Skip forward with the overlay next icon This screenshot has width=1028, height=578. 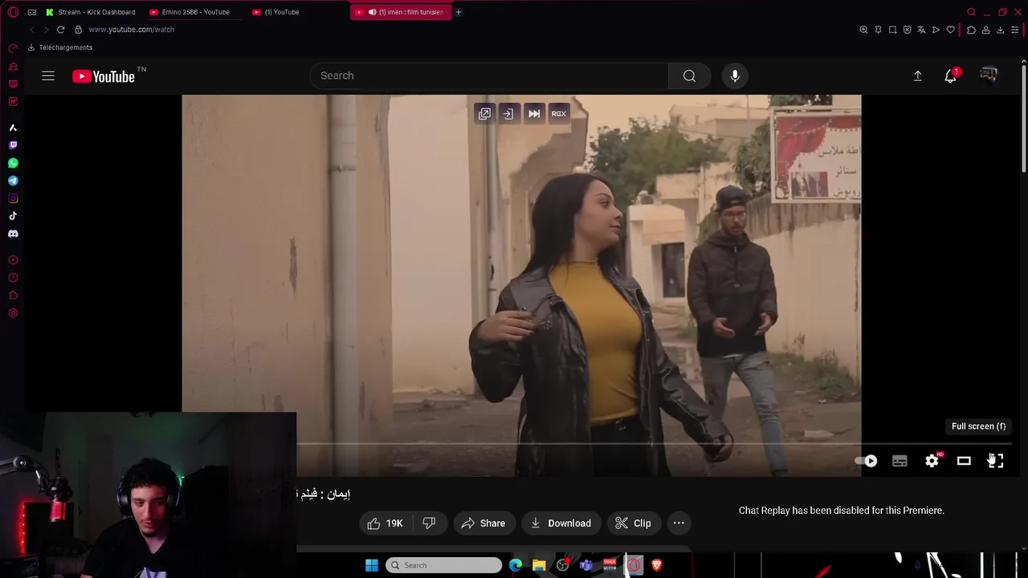[x=534, y=114]
